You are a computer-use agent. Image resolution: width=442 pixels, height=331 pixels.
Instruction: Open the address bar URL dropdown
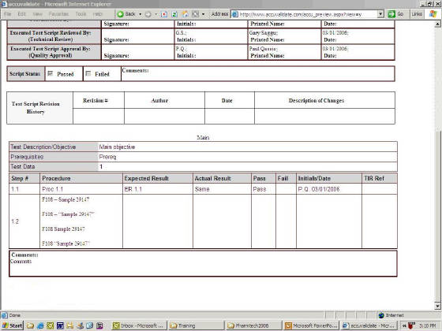click(x=380, y=14)
